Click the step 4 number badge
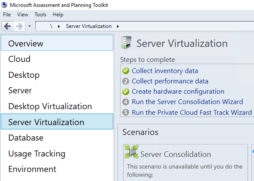Screen dimensions: 254x181 [x=126, y=102]
